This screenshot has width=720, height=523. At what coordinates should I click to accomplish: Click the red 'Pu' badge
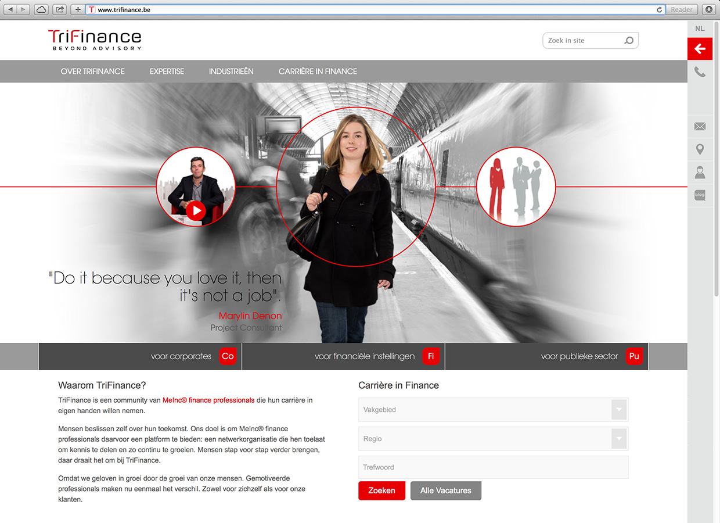[634, 356]
